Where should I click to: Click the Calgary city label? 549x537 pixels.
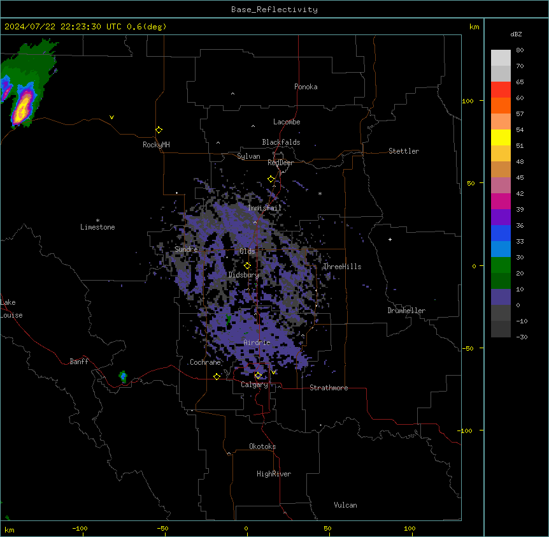click(254, 385)
